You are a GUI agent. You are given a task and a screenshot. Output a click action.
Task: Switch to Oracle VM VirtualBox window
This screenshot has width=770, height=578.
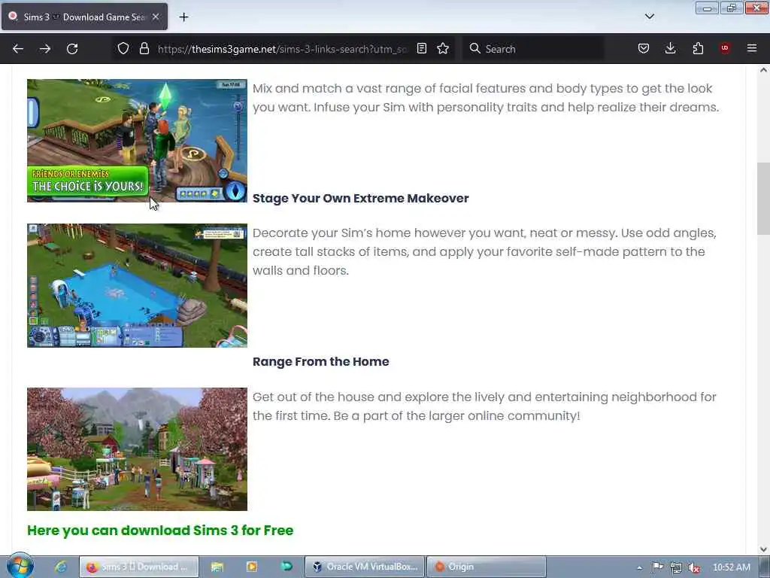point(365,567)
